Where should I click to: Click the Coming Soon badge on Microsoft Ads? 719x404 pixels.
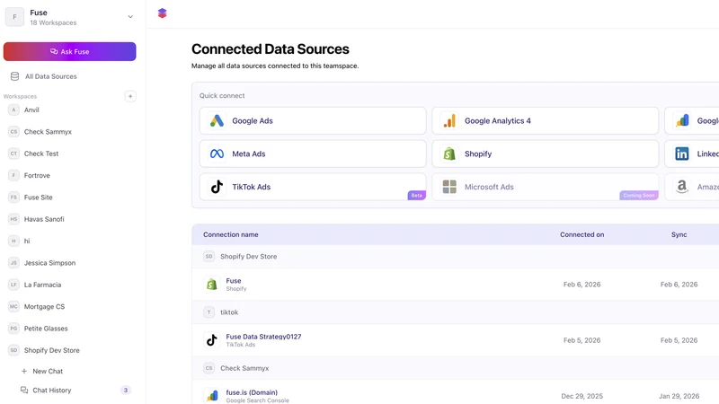[639, 195]
